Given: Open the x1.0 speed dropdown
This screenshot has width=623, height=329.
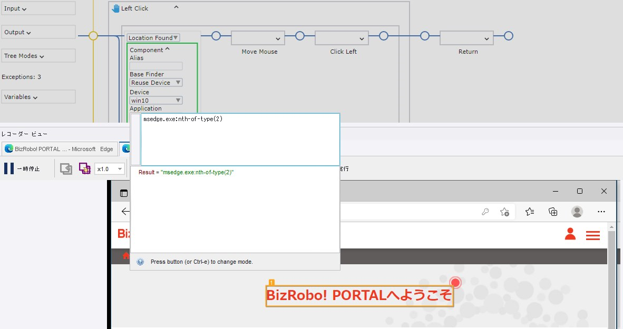Looking at the screenshot, I should (x=110, y=169).
